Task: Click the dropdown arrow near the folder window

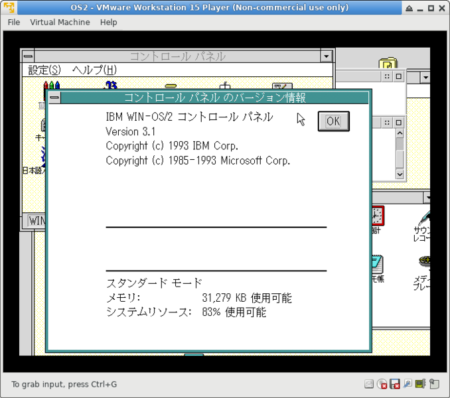Action: pos(425,78)
